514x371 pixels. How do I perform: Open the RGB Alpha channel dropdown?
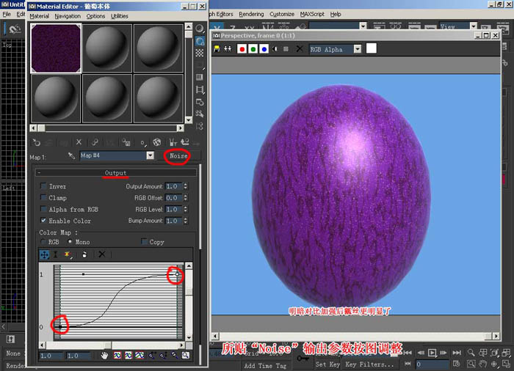[x=358, y=49]
